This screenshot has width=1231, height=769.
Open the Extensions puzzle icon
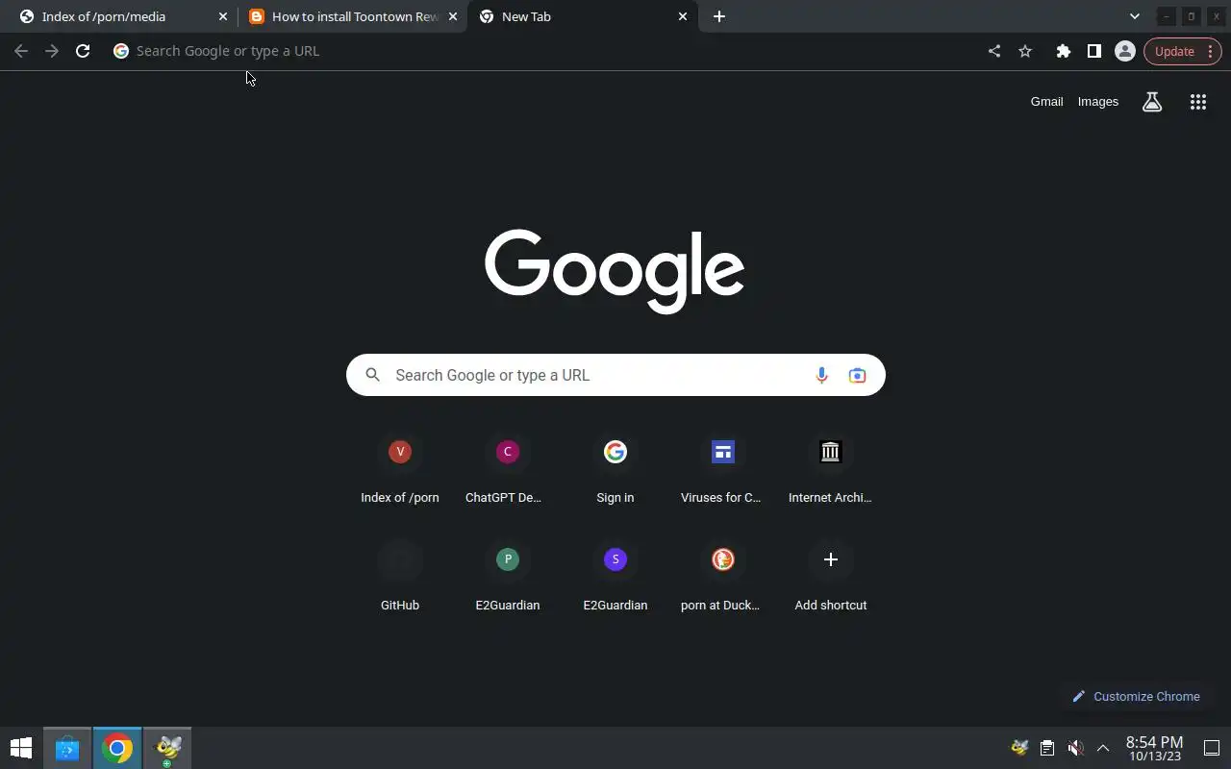[1063, 51]
